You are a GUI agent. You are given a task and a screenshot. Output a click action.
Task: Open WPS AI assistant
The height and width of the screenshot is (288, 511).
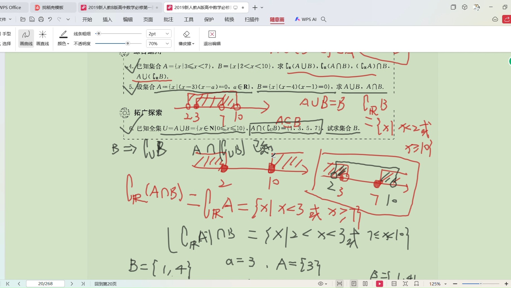[x=306, y=19]
